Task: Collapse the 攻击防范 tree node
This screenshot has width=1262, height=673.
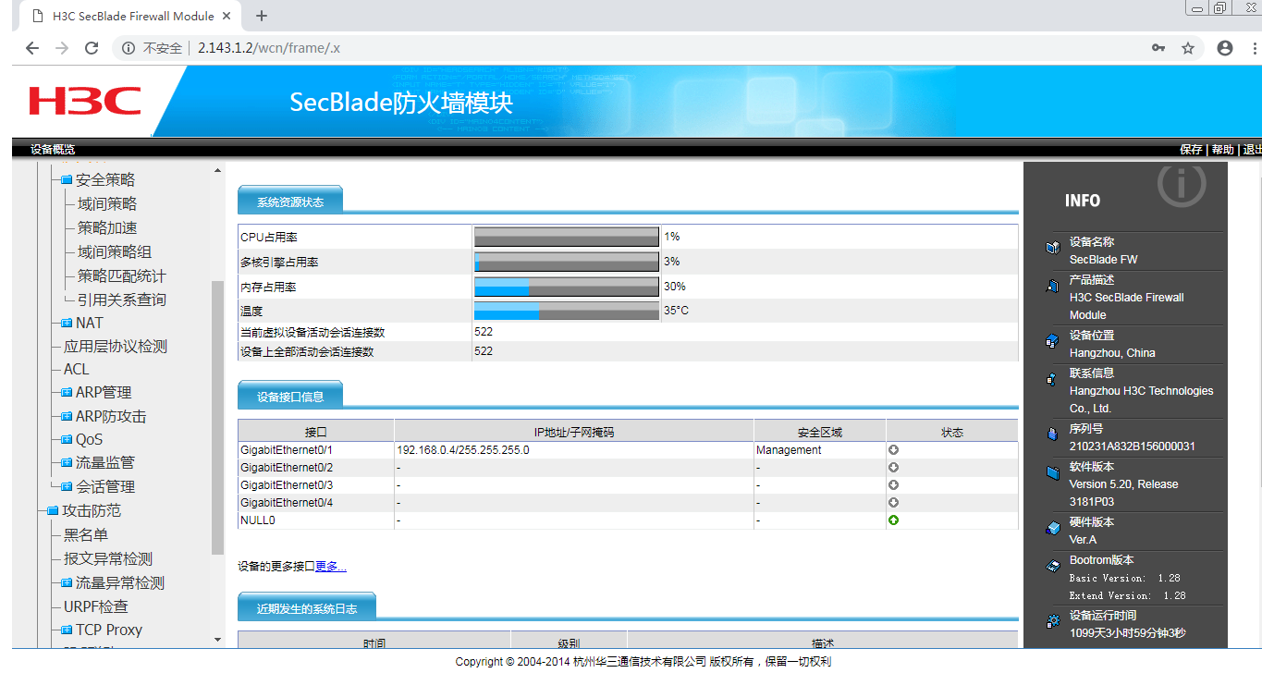Action: pos(53,511)
